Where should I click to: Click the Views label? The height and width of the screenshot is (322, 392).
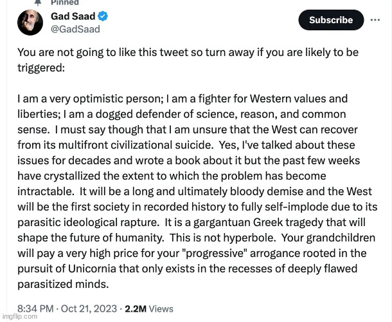tap(161, 308)
